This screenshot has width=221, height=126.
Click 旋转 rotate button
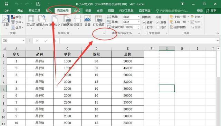[196, 27]
